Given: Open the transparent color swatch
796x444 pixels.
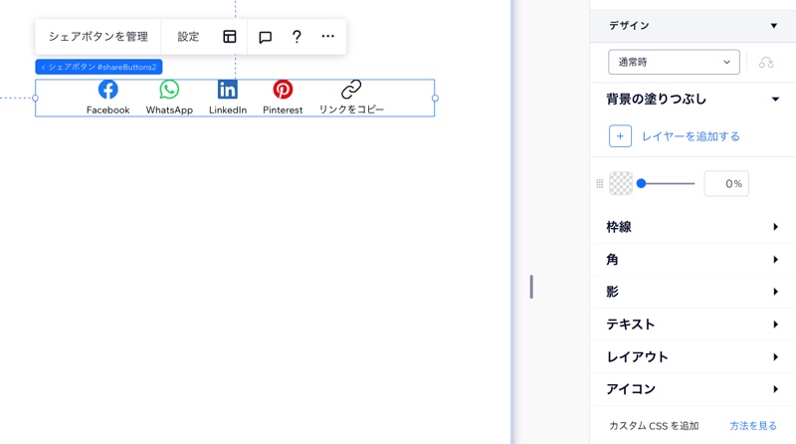Looking at the screenshot, I should click(x=620, y=183).
